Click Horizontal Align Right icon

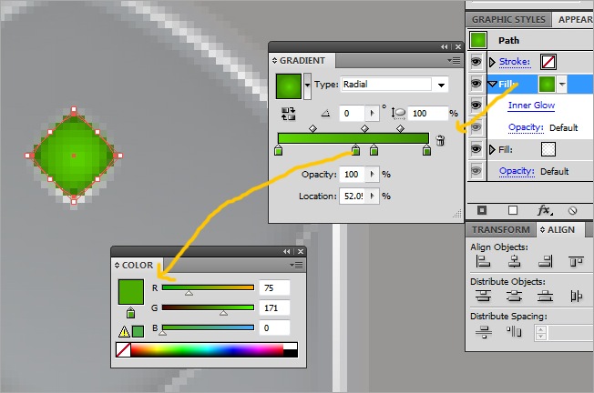click(x=546, y=261)
